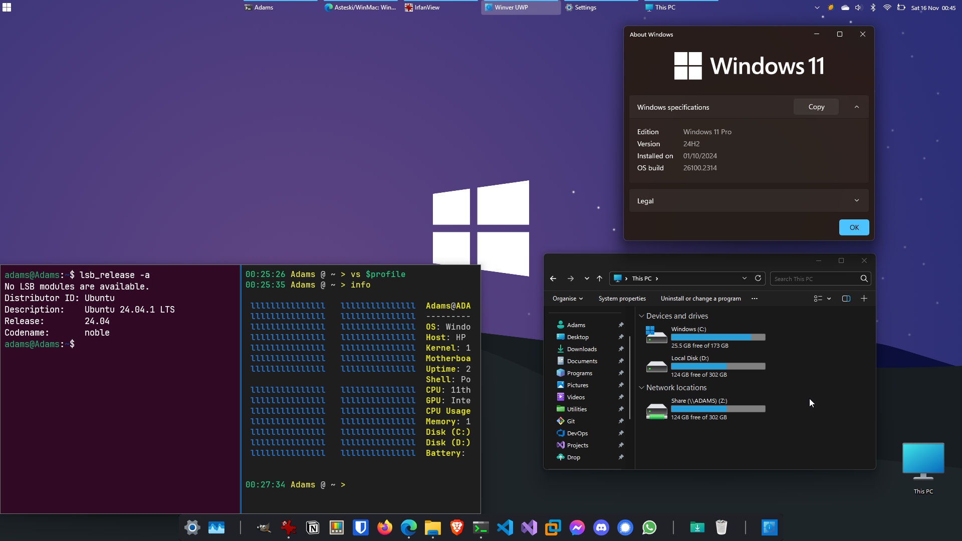Launch Firefox from the dock
Screen dimensions: 962x541
[385, 527]
